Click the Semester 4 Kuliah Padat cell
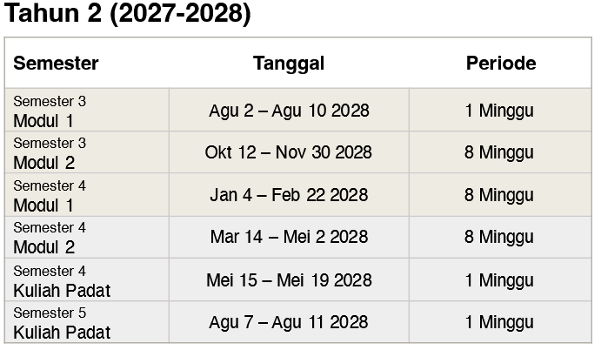This screenshot has height=350, width=601. click(x=62, y=280)
